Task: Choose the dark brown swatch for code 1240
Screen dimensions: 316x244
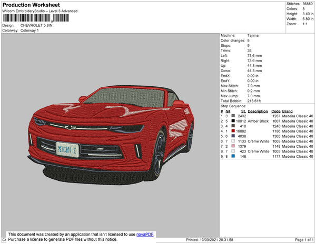Action: click(x=234, y=126)
